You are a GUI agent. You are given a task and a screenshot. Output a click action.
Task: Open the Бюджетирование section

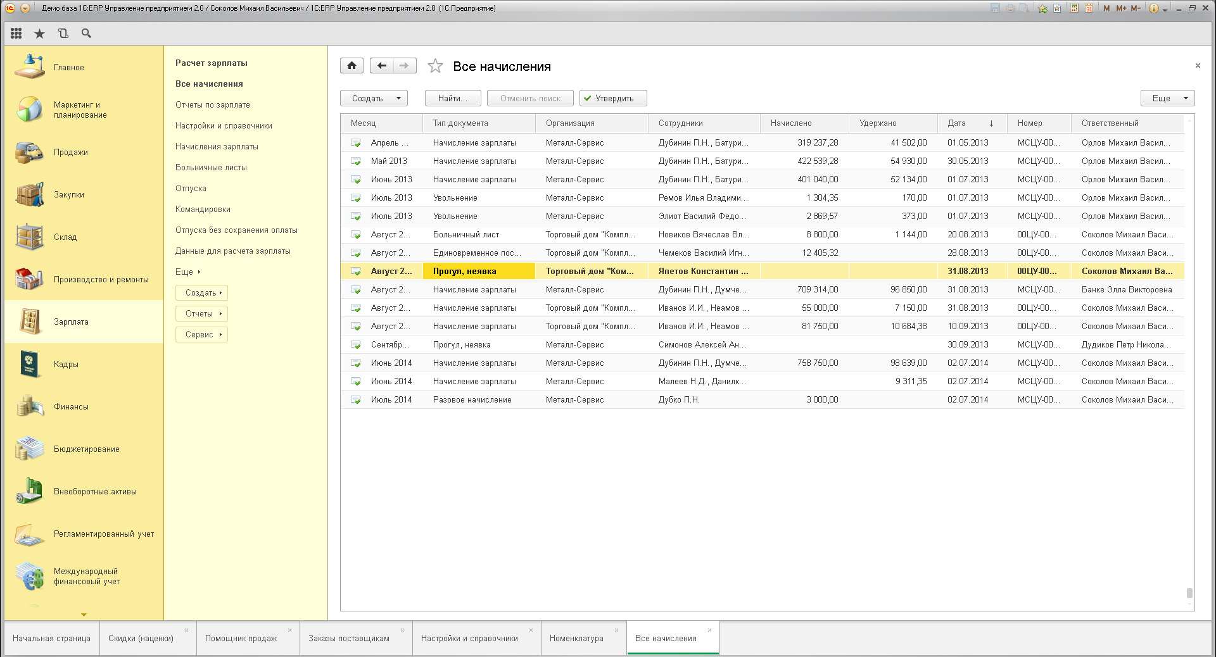tap(84, 449)
